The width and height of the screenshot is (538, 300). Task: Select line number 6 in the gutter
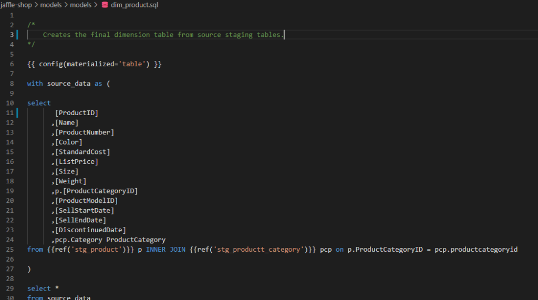coord(12,64)
